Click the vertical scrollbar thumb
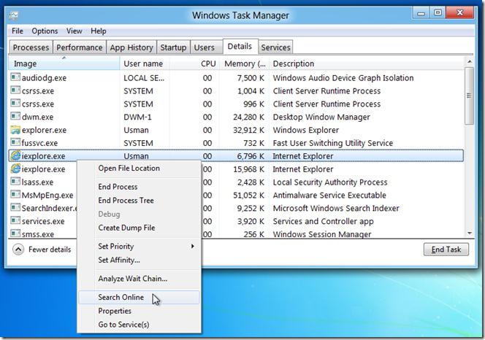Image resolution: width=485 pixels, height=340 pixels. pos(470,96)
